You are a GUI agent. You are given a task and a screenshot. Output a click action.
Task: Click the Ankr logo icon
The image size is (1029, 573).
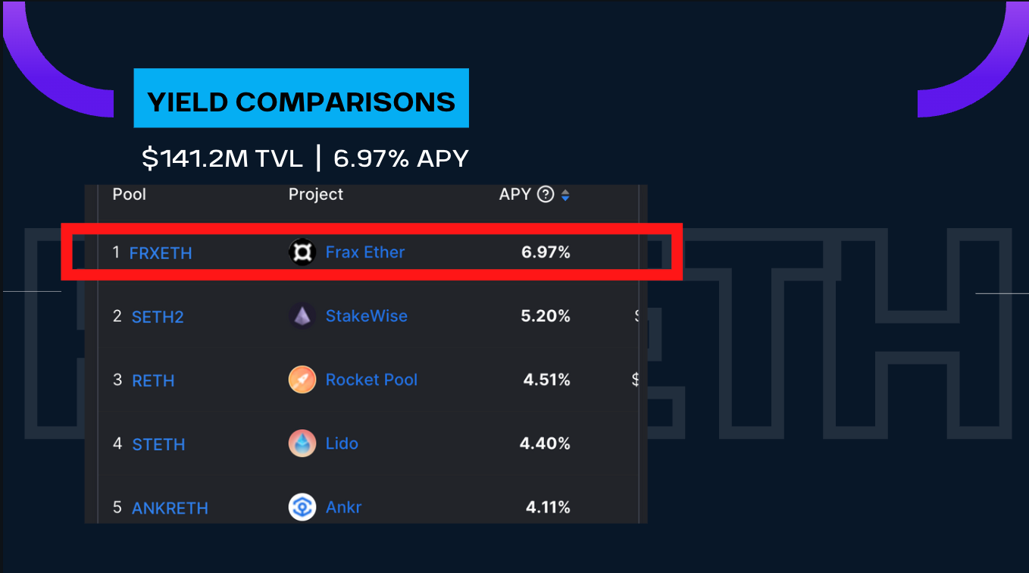point(302,507)
